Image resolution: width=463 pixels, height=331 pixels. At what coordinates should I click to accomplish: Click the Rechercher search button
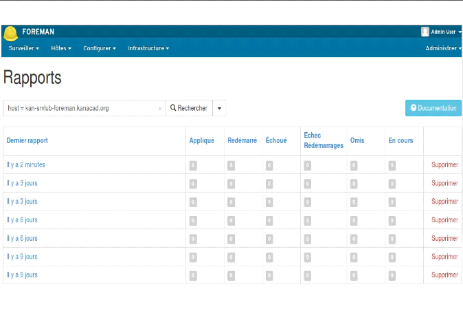tap(189, 108)
